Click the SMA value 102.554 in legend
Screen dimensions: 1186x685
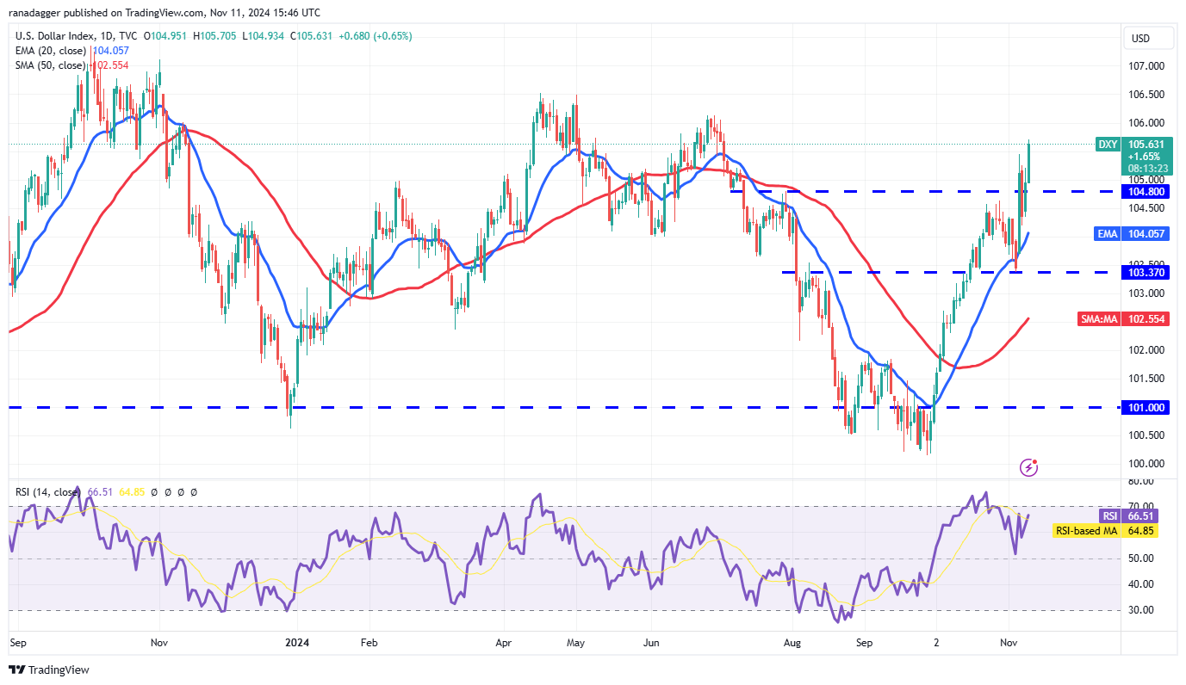pos(111,65)
